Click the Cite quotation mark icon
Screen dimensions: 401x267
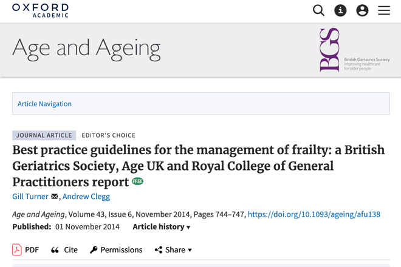pyautogui.click(x=55, y=250)
